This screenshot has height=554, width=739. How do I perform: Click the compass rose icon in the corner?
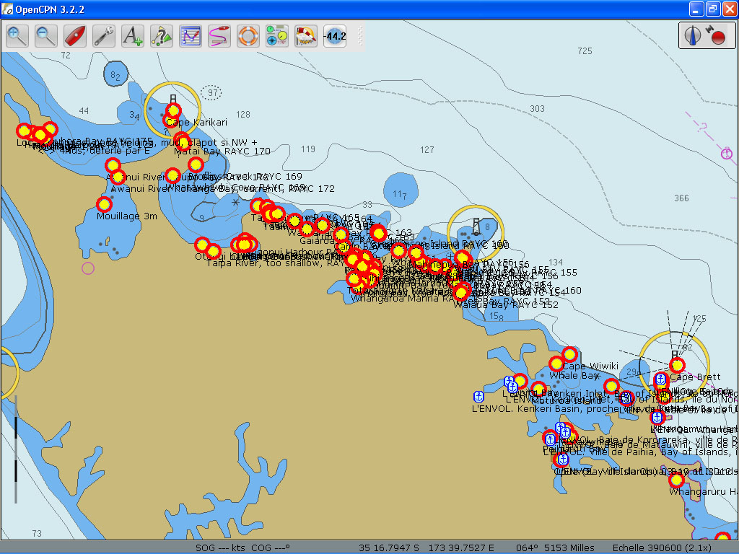(692, 36)
